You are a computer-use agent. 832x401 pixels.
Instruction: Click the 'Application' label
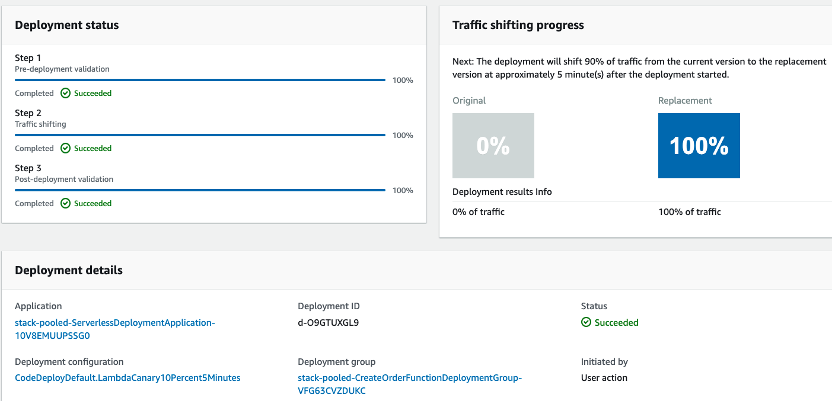point(39,306)
